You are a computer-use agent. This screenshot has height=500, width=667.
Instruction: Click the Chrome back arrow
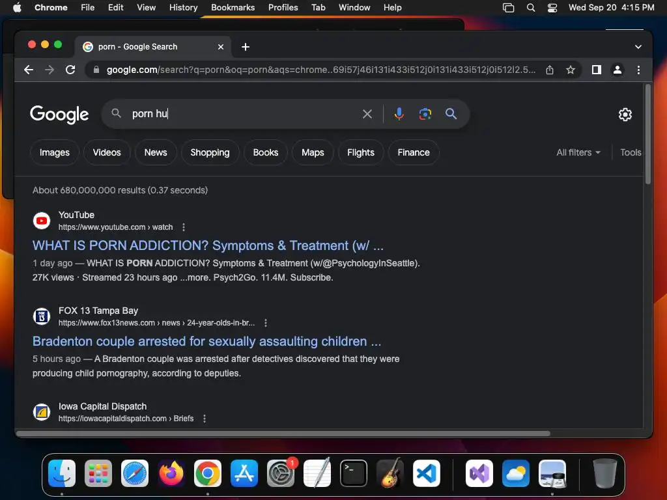coord(29,70)
